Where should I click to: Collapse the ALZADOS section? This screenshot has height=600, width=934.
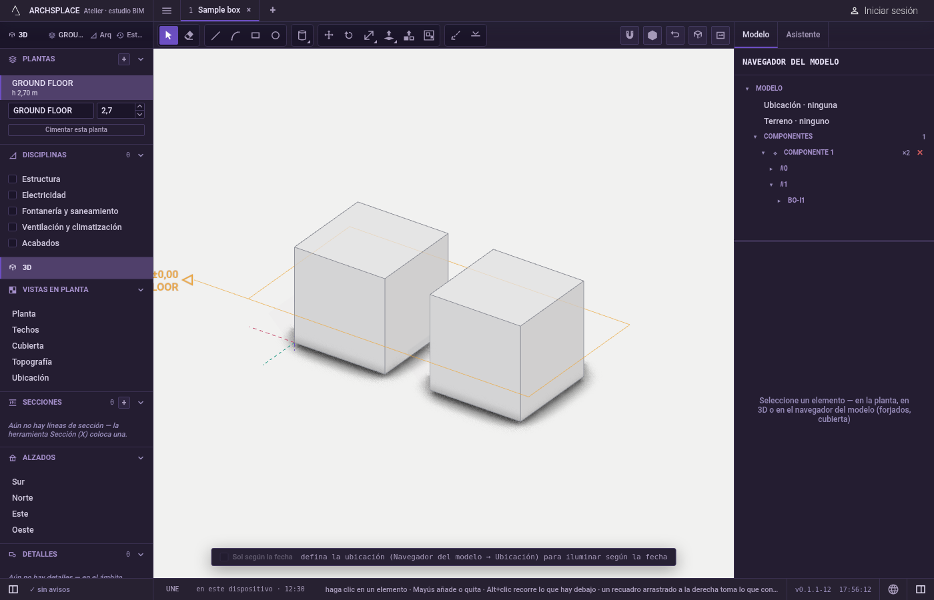point(141,458)
